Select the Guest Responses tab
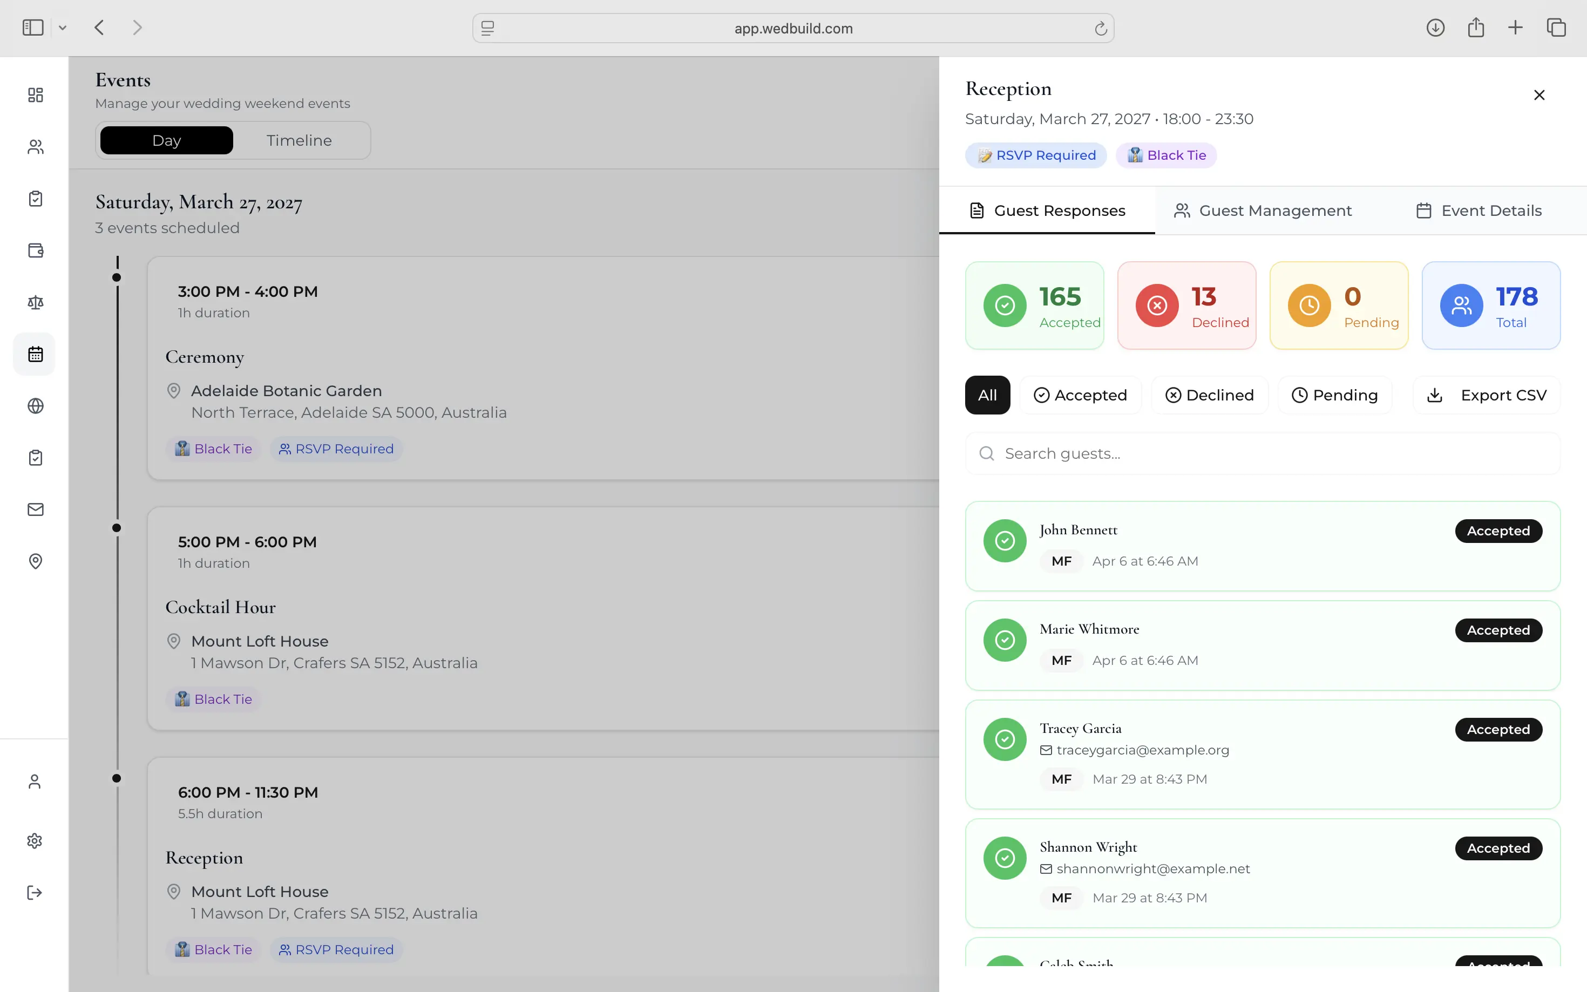Viewport: 1587px width, 992px height. (x=1047, y=210)
